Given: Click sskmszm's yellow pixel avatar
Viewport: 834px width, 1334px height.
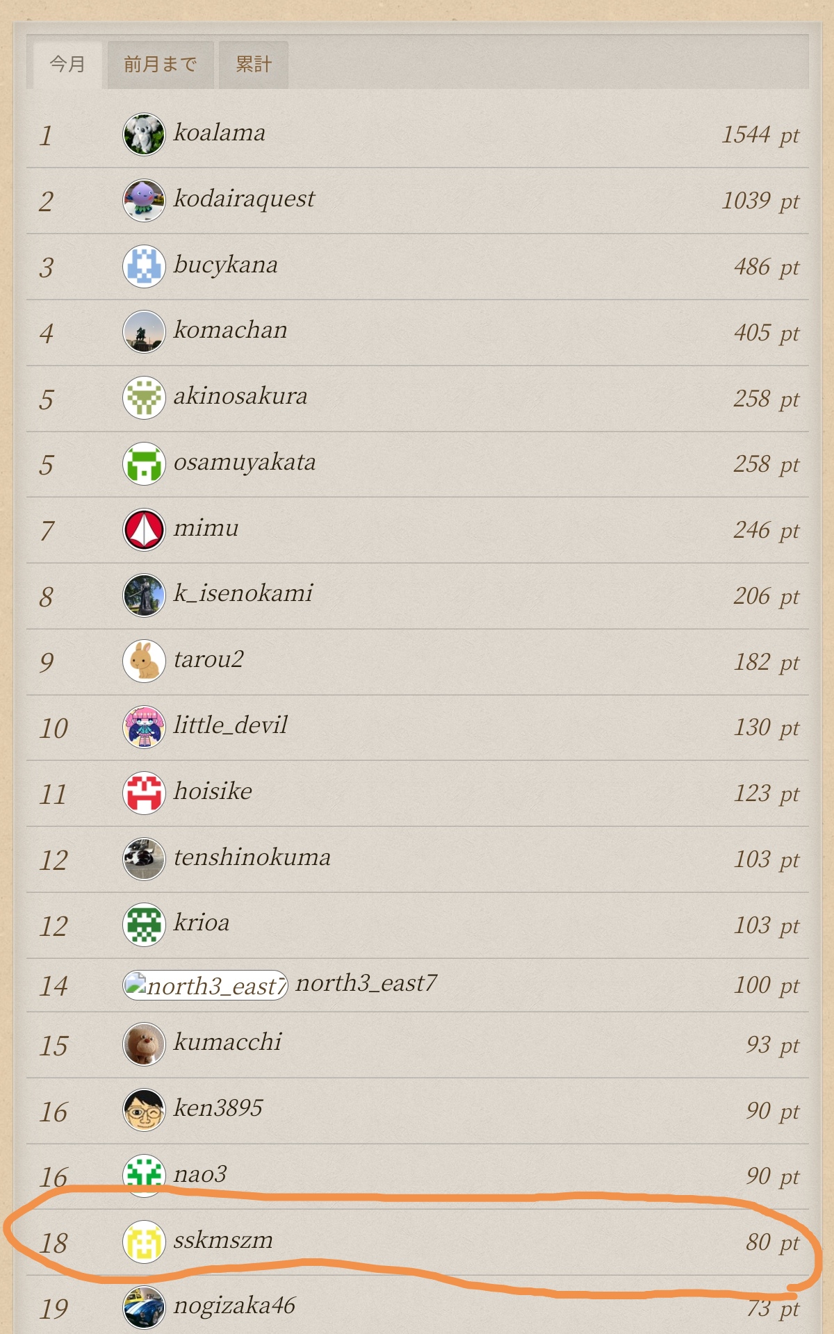Looking at the screenshot, I should pos(144,1242).
